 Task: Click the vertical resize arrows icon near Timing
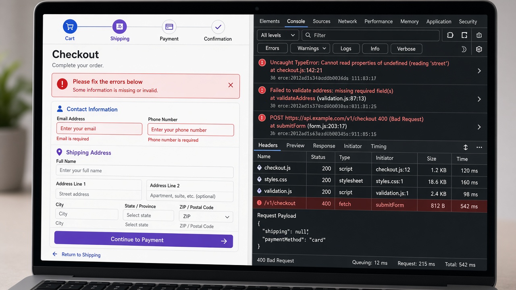[x=465, y=147]
